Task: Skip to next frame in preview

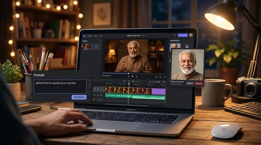Action: pos(137,76)
